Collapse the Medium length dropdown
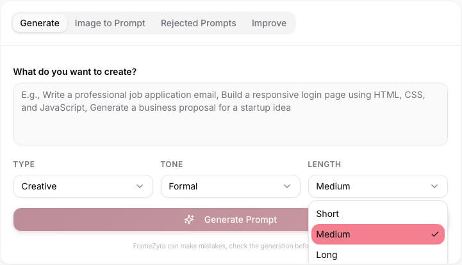The height and width of the screenshot is (265, 462). 377,186
